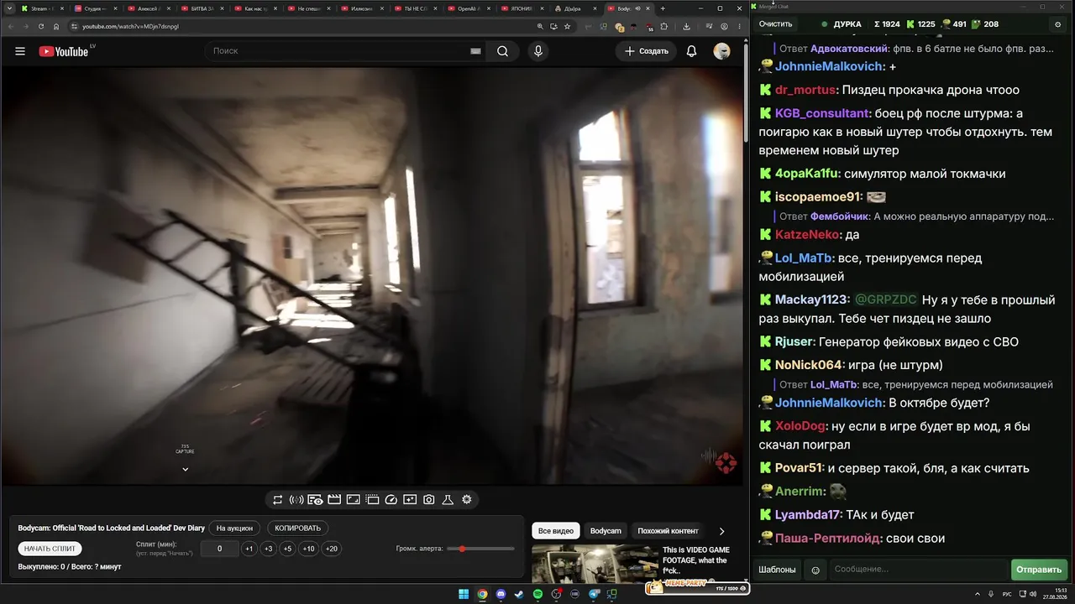Open the VIDEO GAME FOOTAGE video thumbnail

pos(595,563)
